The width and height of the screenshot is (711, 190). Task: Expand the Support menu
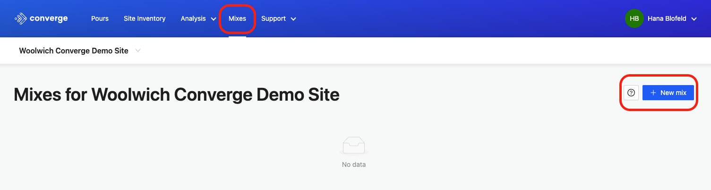coord(279,19)
